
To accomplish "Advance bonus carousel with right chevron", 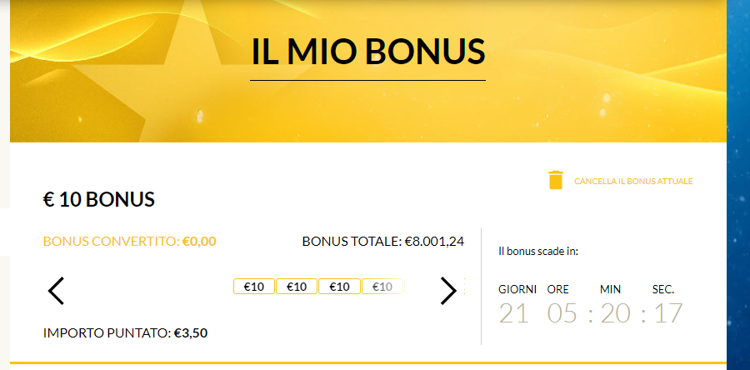I will coord(448,291).
